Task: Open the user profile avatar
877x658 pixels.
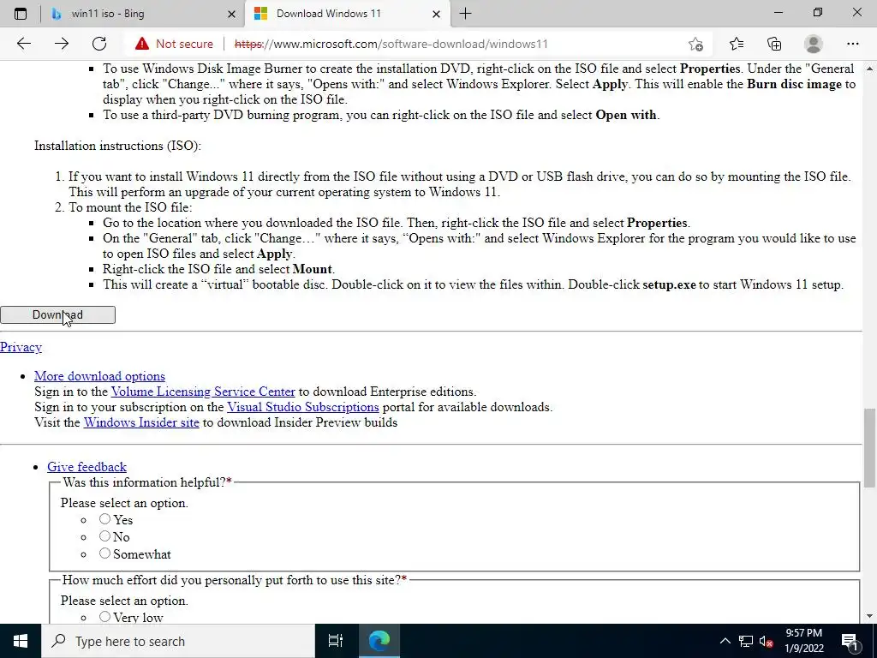Action: (x=814, y=44)
